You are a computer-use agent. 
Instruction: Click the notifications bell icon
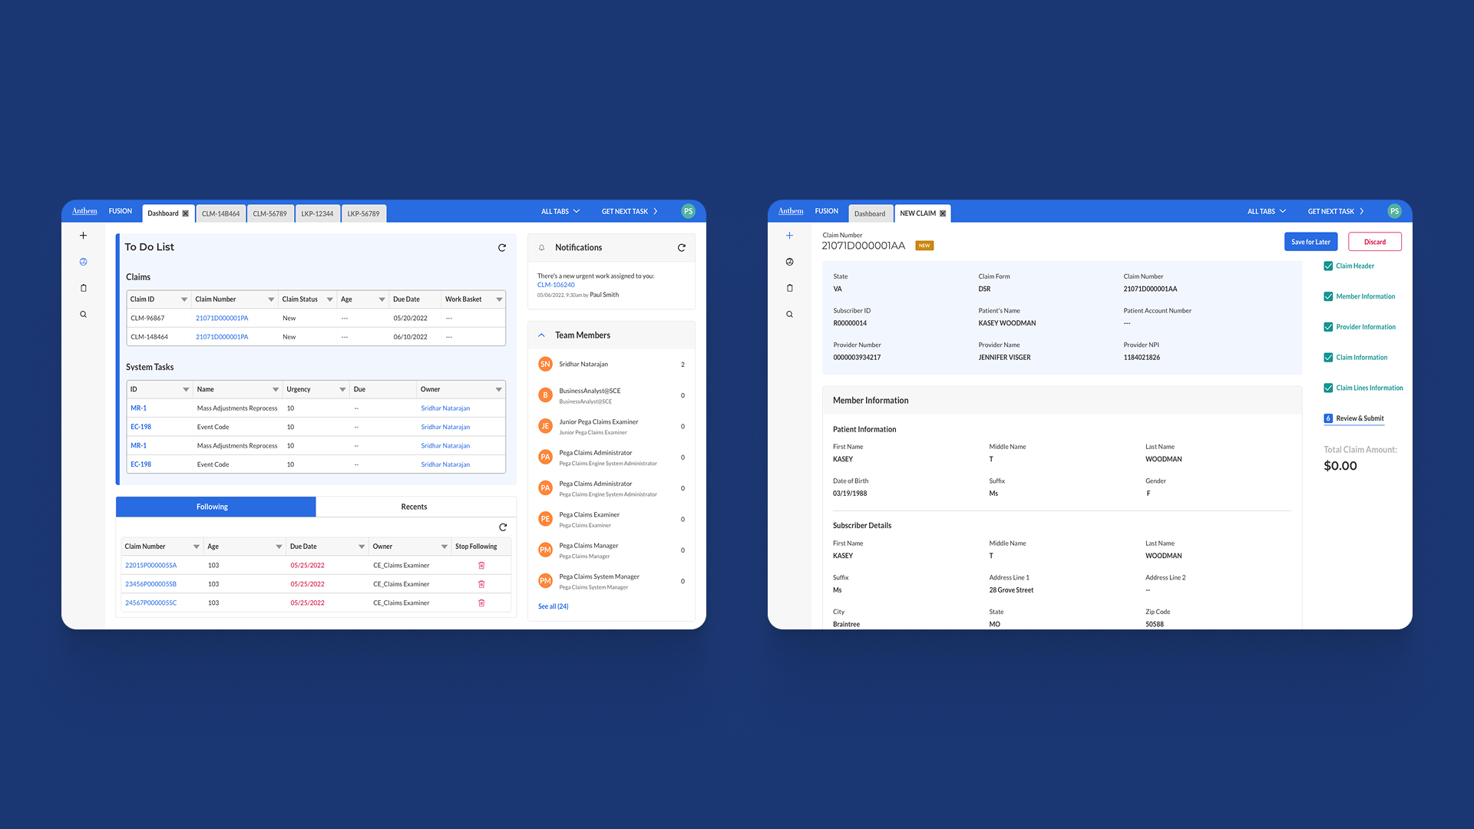(541, 248)
